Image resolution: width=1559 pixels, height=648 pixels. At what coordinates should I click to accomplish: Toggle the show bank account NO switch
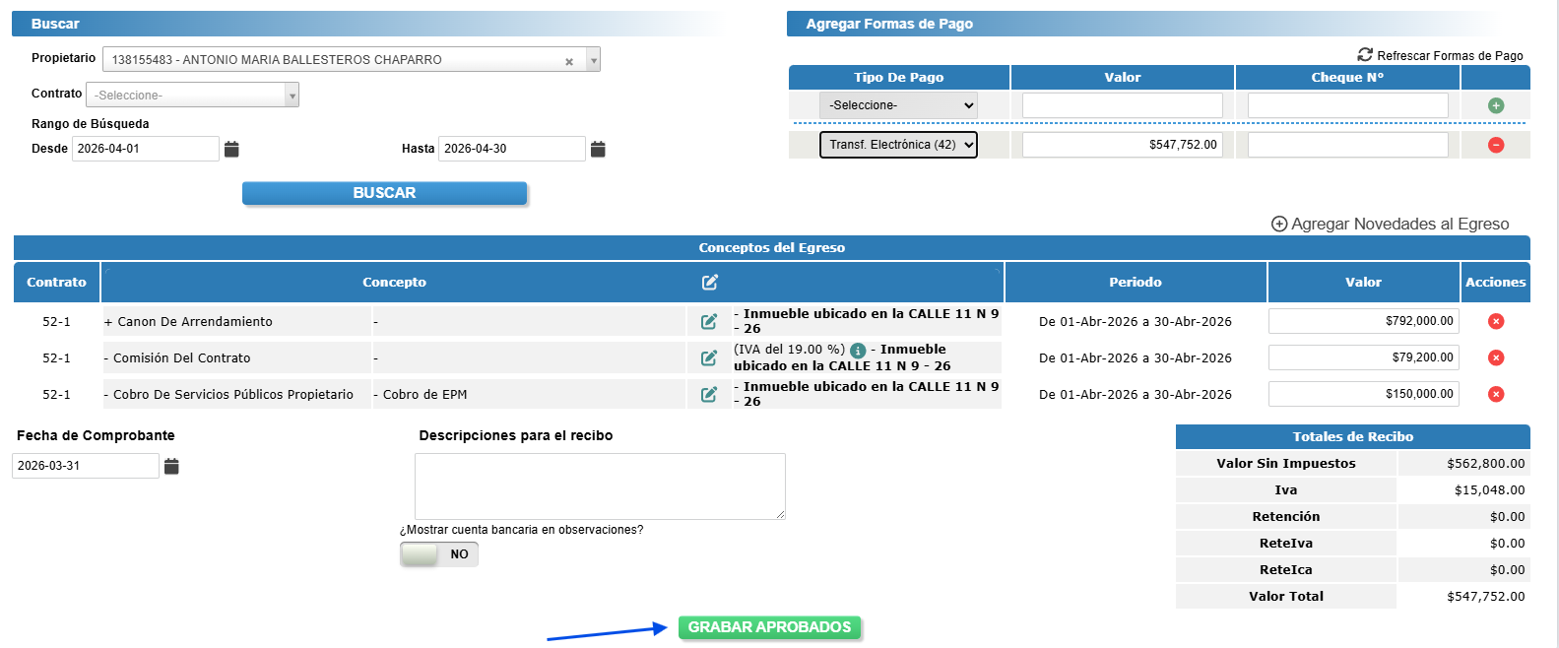[x=439, y=554]
